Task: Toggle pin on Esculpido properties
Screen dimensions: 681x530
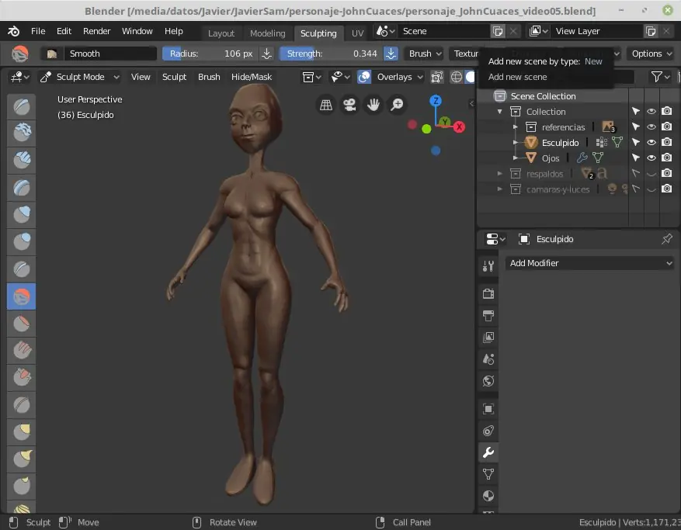Action: 667,239
